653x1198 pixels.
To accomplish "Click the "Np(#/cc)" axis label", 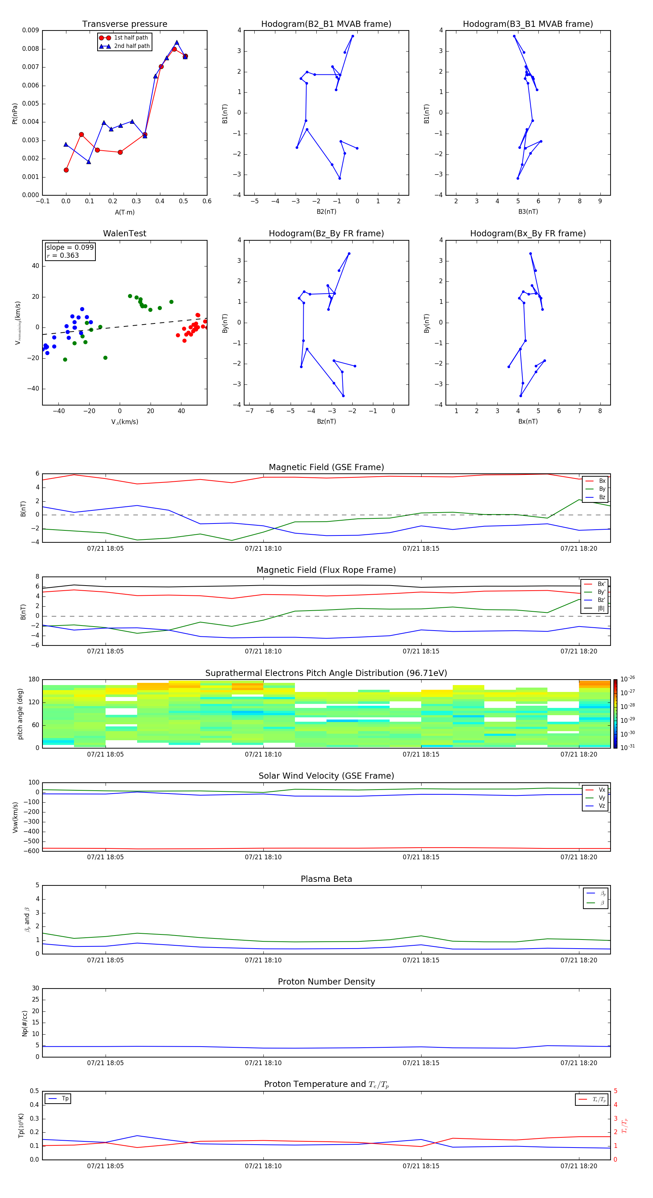I will click(25, 1023).
